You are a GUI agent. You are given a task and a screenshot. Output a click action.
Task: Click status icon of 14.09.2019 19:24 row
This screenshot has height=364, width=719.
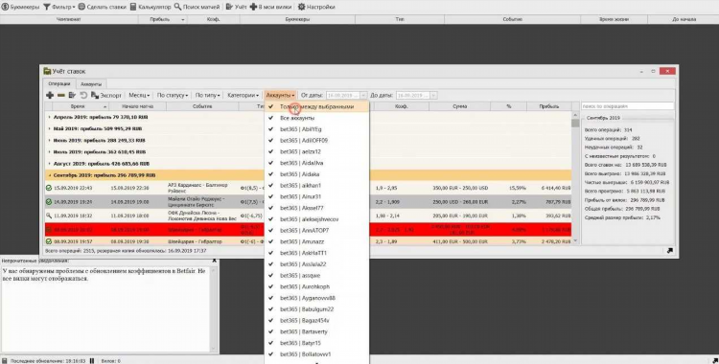tap(49, 202)
